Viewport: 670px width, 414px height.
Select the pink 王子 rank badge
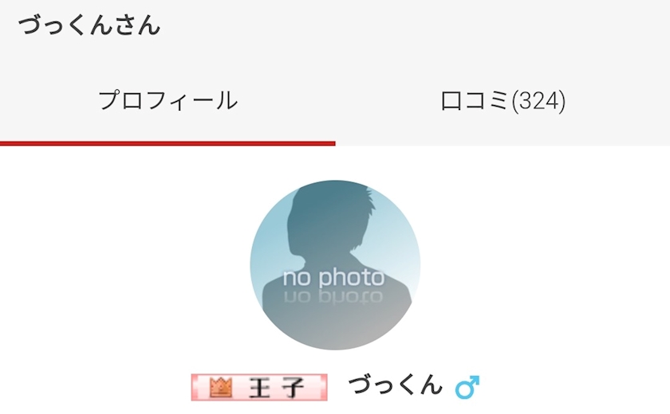(x=259, y=387)
